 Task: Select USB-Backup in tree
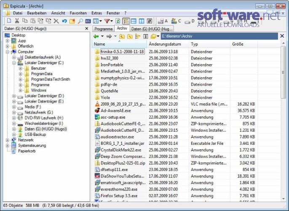[x=35, y=134]
